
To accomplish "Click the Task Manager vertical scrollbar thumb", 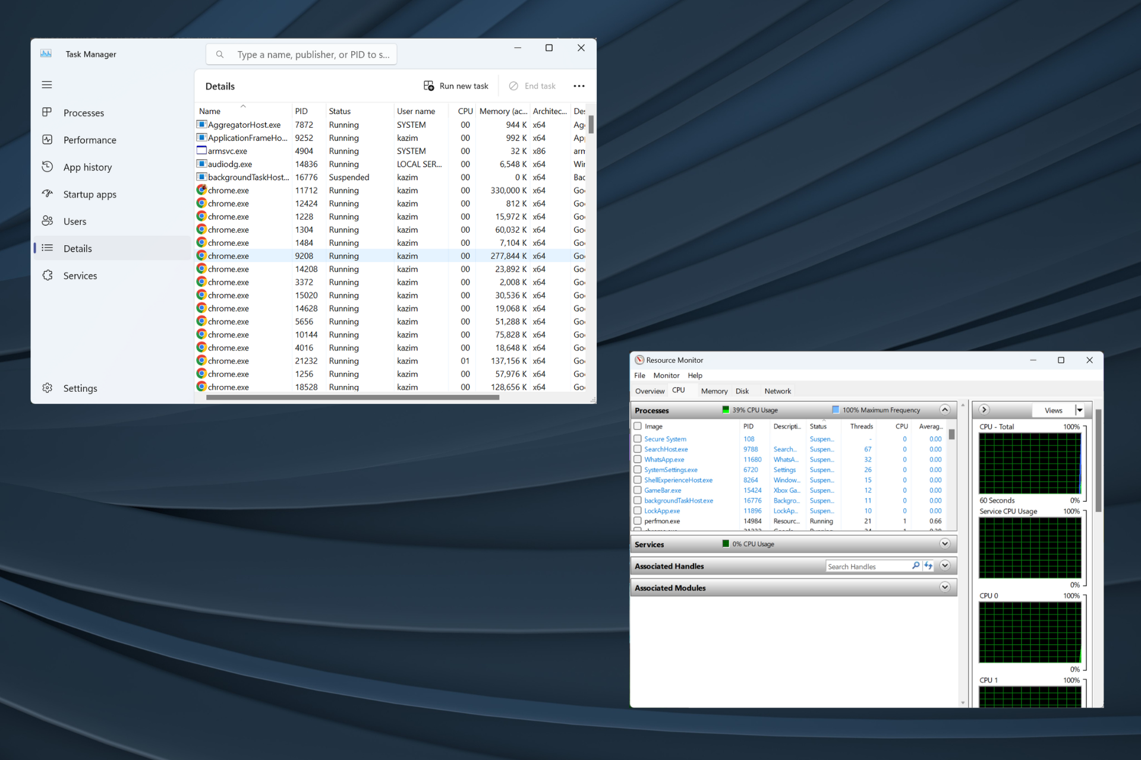I will coord(591,124).
